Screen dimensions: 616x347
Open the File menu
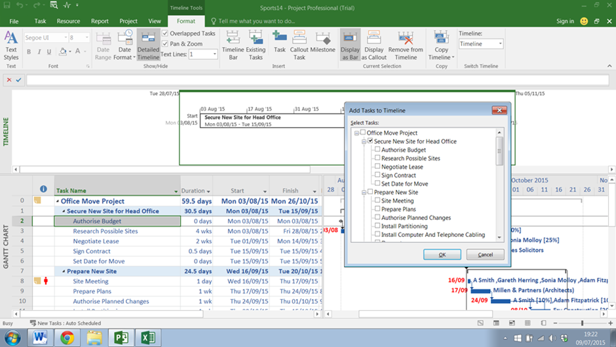click(14, 21)
